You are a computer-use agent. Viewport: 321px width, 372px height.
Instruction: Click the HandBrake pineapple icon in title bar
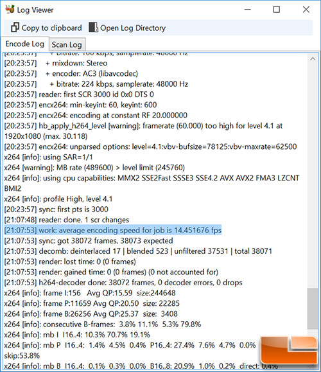point(10,9)
